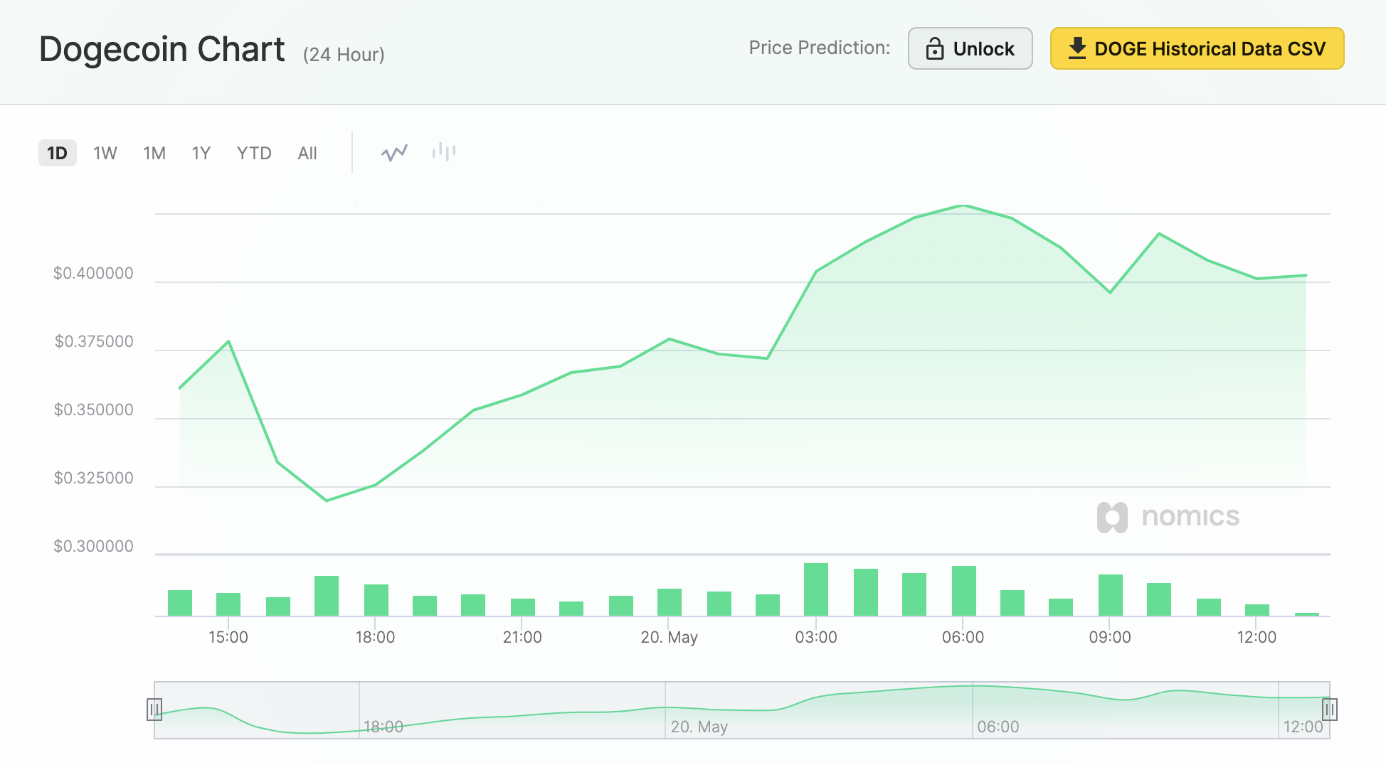Click the price line peak near 06:00

coord(964,205)
